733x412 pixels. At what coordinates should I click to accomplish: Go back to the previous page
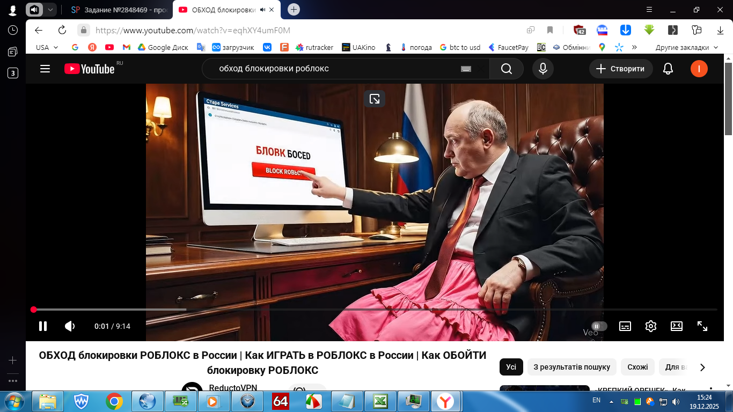pos(39,30)
